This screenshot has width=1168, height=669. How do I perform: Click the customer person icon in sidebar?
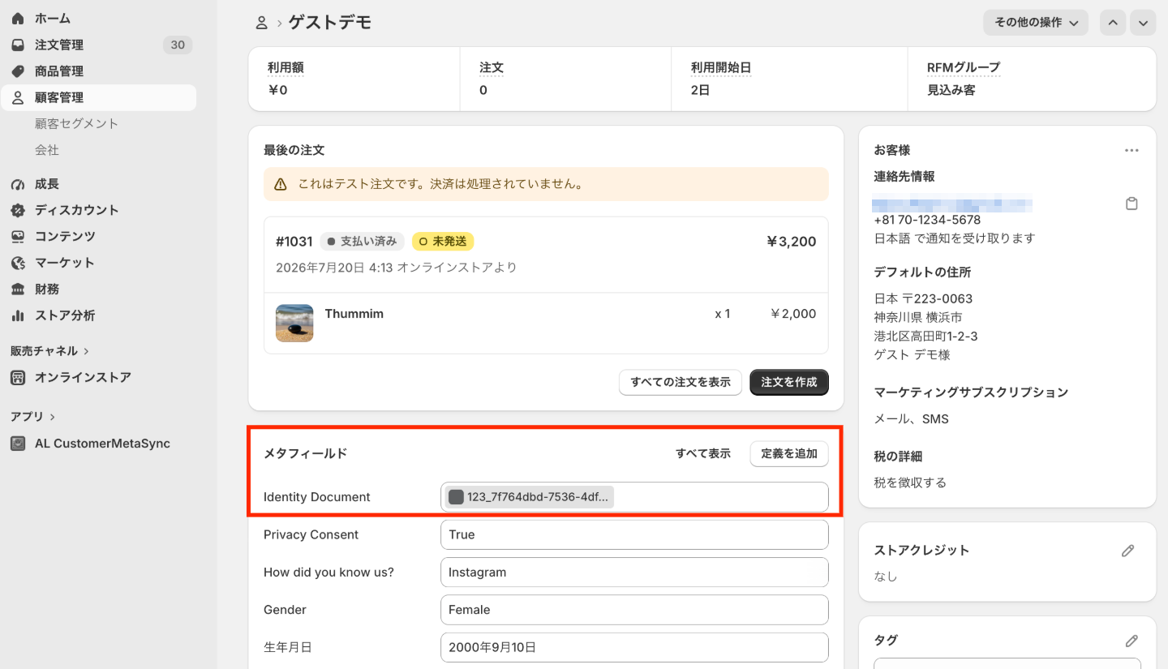(18, 97)
